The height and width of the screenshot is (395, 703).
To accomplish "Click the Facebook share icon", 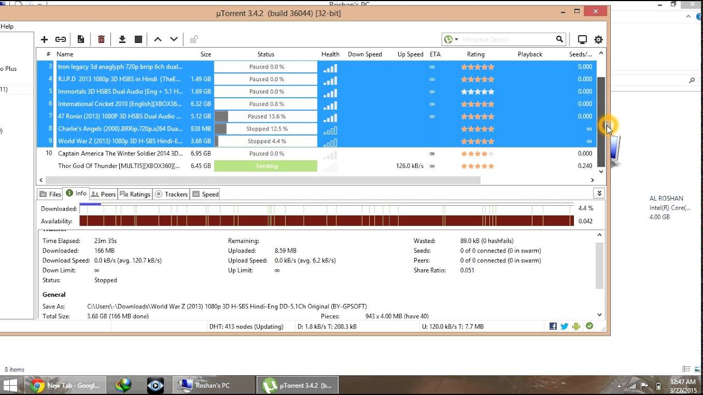I will (x=553, y=326).
